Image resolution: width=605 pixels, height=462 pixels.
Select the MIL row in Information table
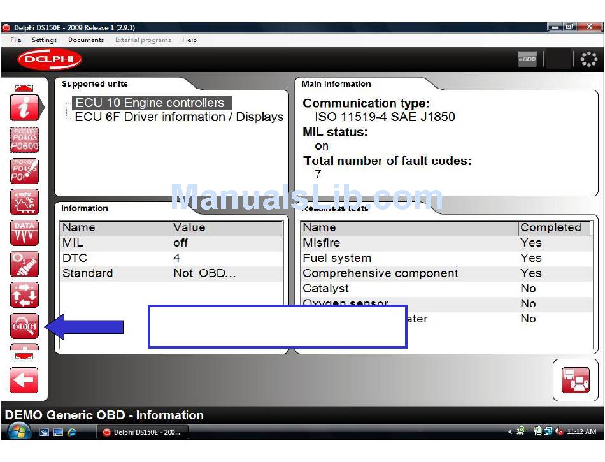point(171,243)
